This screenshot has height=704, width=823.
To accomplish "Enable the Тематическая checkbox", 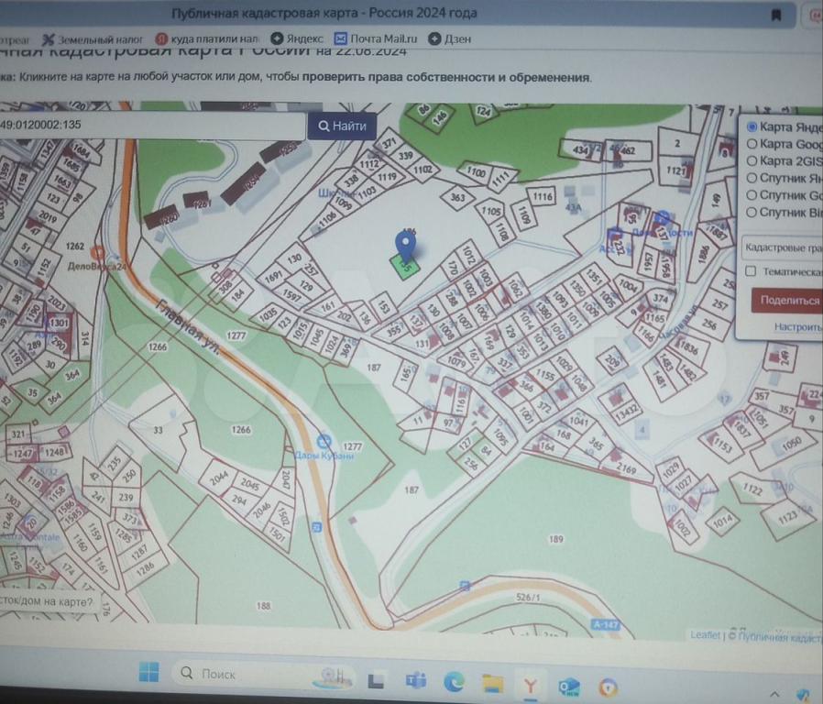I will (751, 271).
